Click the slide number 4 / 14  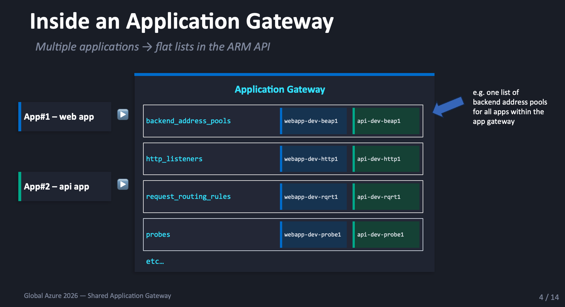pos(549,297)
